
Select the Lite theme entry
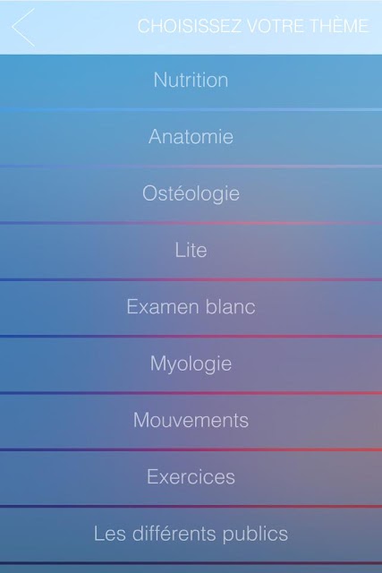(x=191, y=252)
